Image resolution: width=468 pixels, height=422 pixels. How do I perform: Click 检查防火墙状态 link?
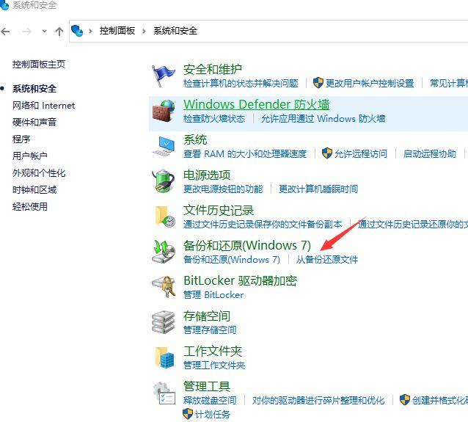point(214,119)
